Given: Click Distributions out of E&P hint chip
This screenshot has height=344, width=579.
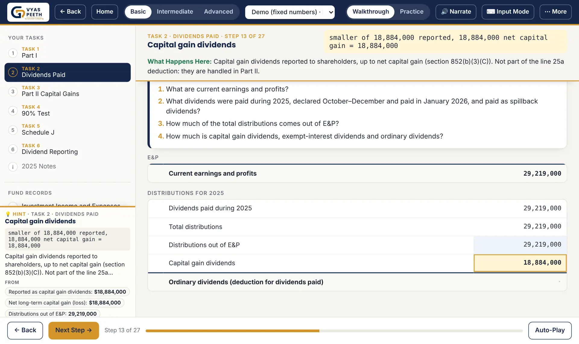Looking at the screenshot, I should coord(52,314).
